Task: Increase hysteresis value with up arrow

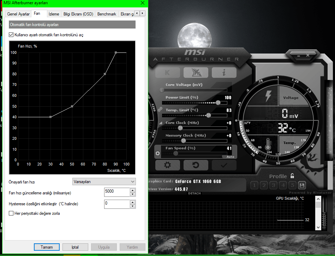Action: (133, 202)
